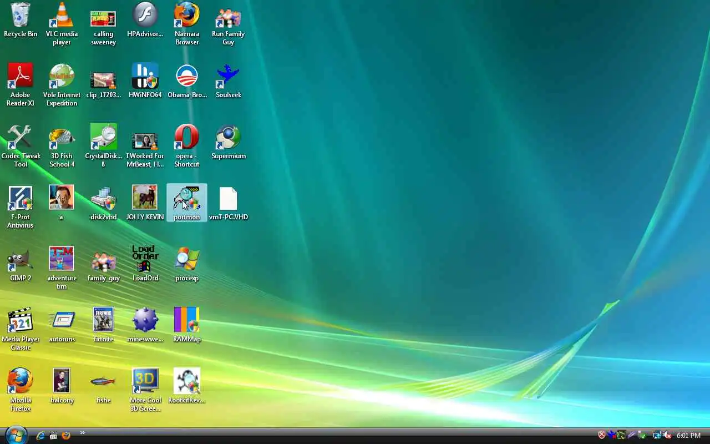Select the F-Prot Antivirus shortcut
Screen dimensions: 710x444
pyautogui.click(x=21, y=207)
